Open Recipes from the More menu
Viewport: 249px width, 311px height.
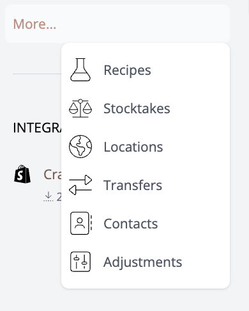coord(127,70)
